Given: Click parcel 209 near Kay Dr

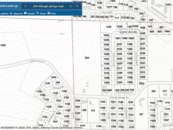Looking at the screenshot, I should (84, 110).
